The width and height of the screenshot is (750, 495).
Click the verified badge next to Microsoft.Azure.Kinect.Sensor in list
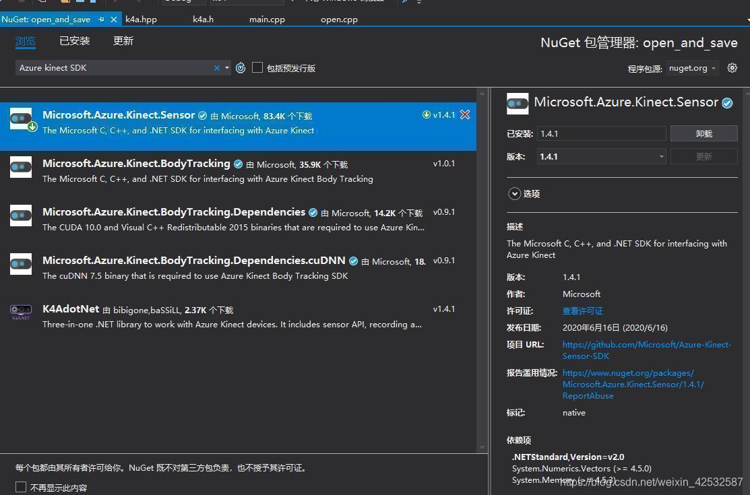[x=202, y=115]
